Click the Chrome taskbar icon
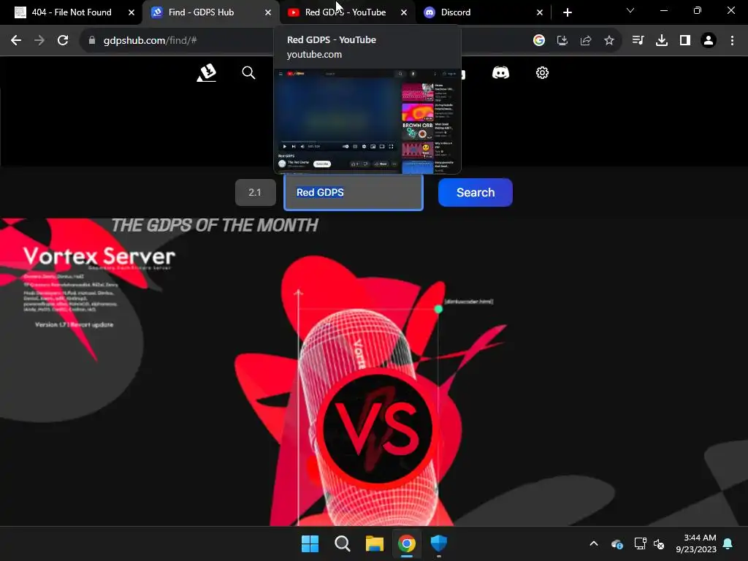 [407, 543]
